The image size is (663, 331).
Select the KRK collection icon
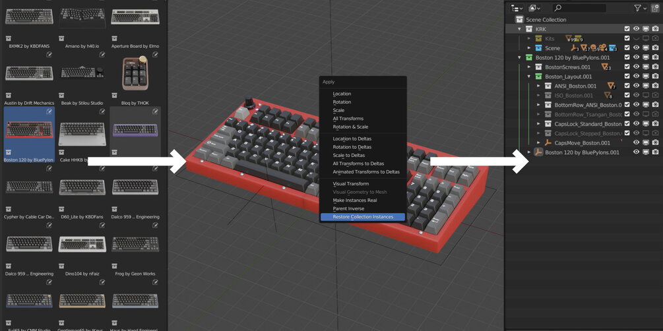pos(529,29)
